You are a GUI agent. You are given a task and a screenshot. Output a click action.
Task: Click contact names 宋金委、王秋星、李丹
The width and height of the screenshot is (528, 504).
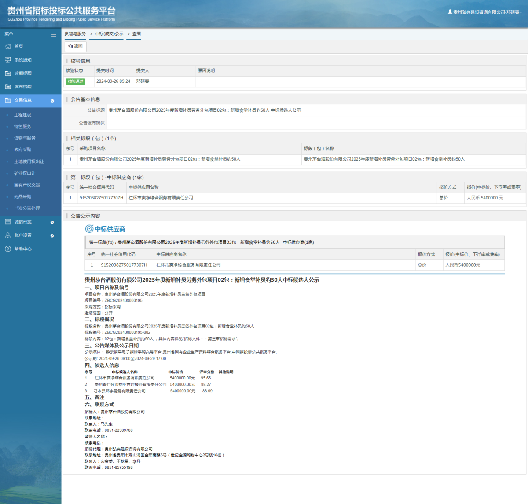click(x=121, y=461)
